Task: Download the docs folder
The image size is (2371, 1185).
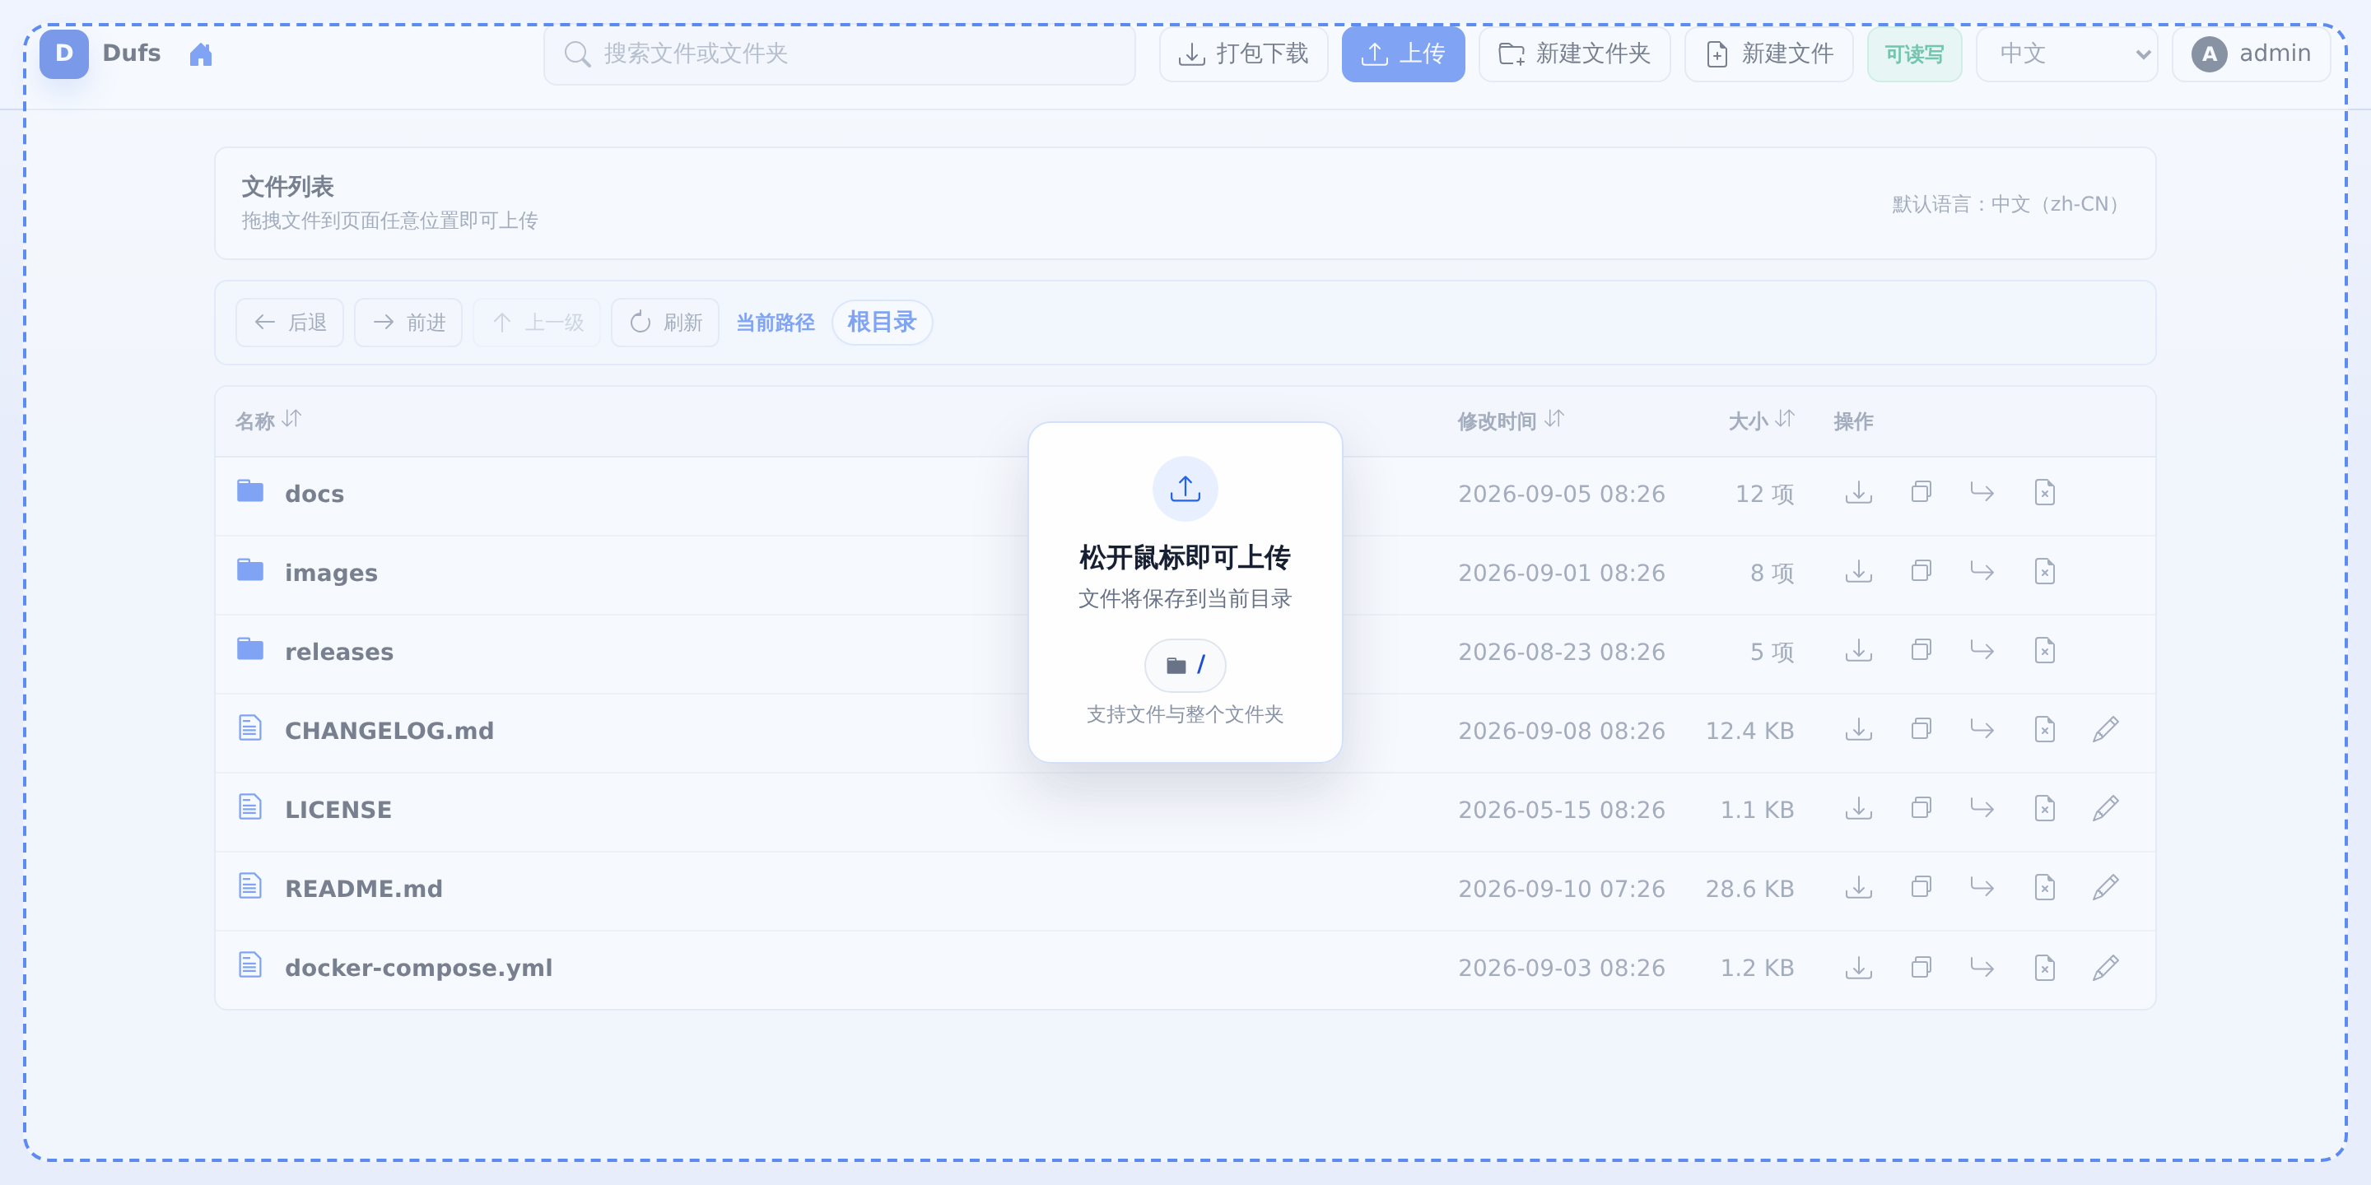Action: (1858, 493)
